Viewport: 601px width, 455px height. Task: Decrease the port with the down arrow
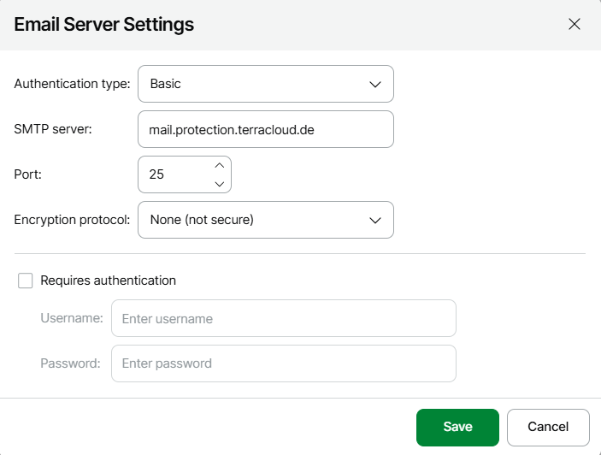(219, 183)
